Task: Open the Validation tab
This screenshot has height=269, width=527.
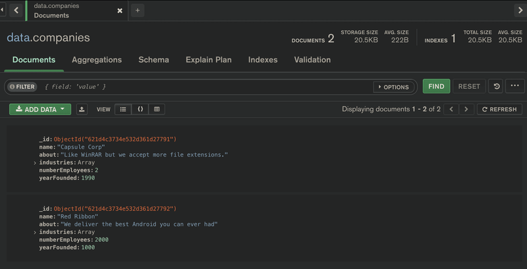Action: 312,60
